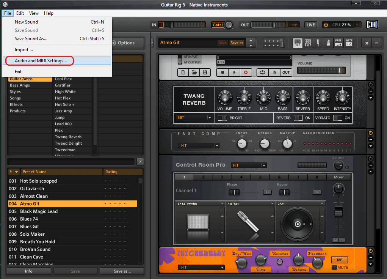Screen dimensions: 387x279
Task: Open the View menu
Action: point(34,13)
